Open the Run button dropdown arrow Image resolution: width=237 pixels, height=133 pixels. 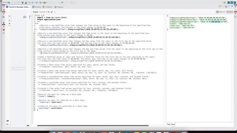click(x=46, y=3)
